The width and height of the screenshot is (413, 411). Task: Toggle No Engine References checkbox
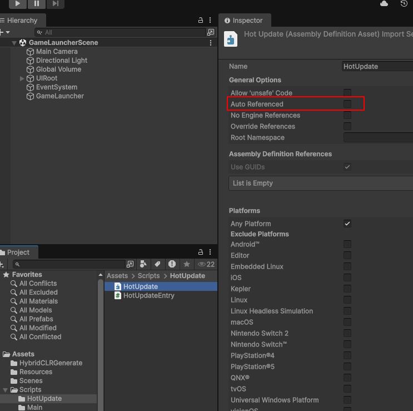click(347, 115)
